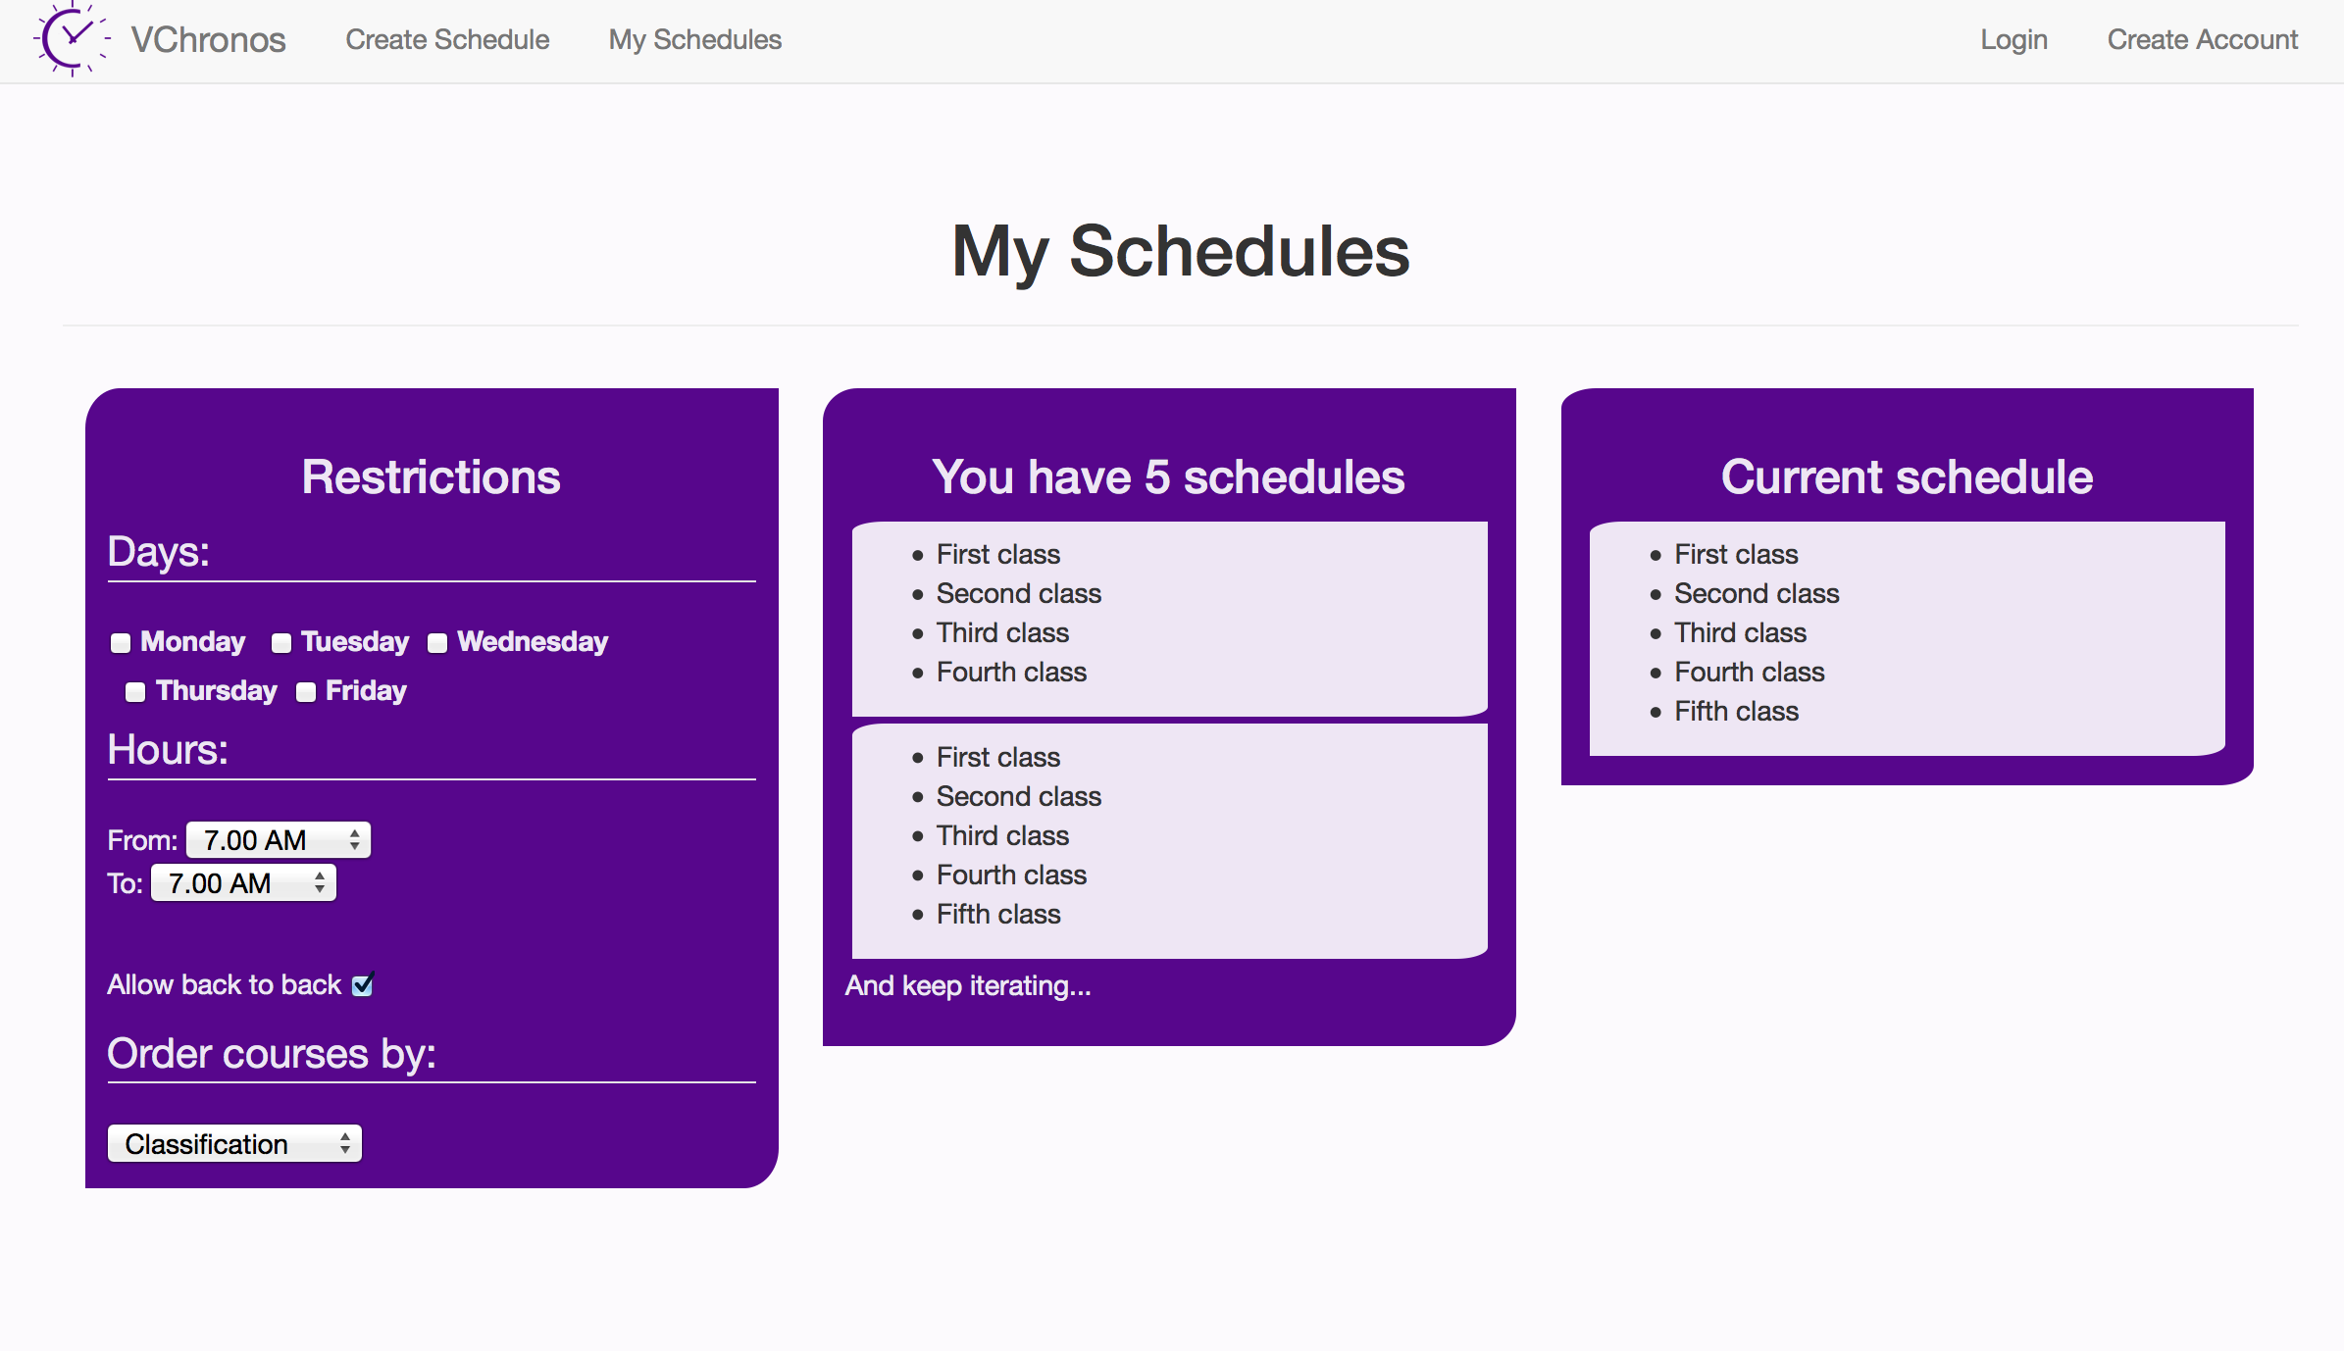Open the Create Schedule menu item

(x=447, y=40)
